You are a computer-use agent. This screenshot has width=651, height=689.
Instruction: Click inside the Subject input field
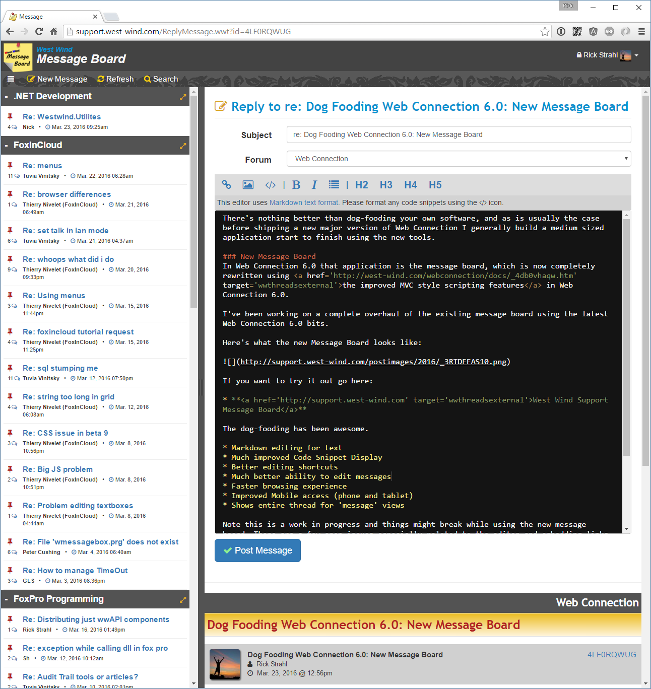click(x=459, y=134)
